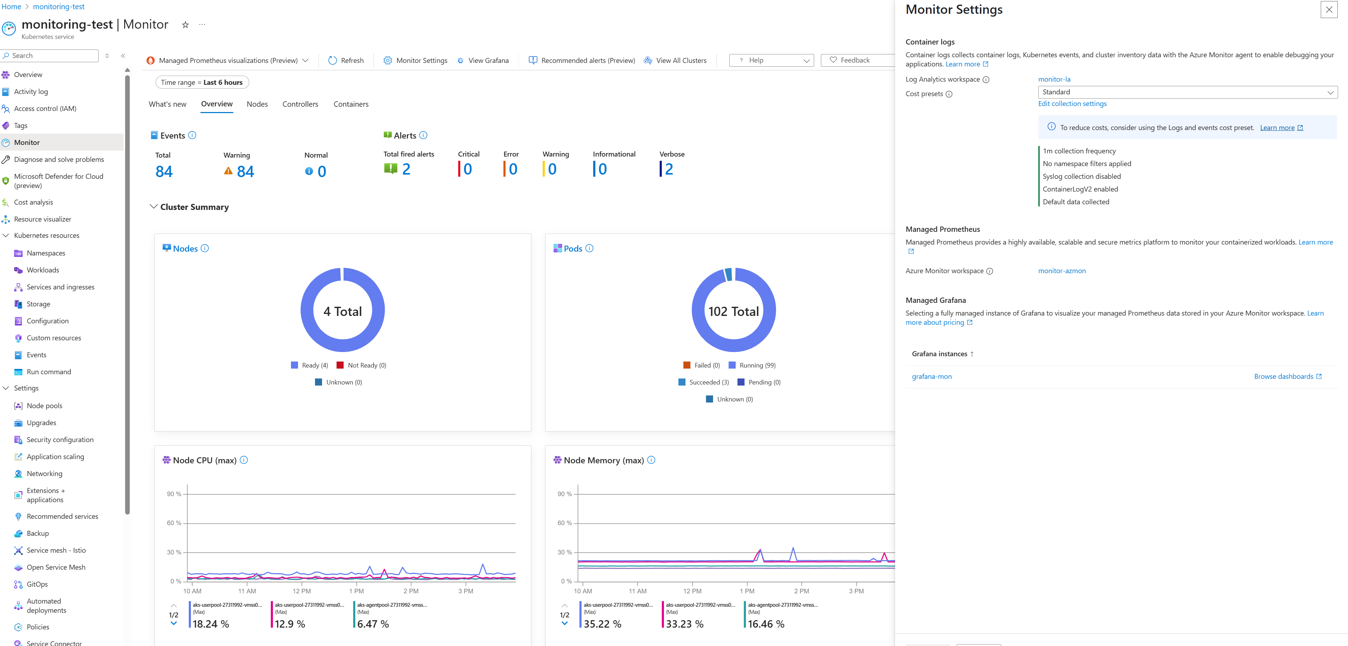Open the Help dropdown
The height and width of the screenshot is (646, 1348).
click(x=771, y=60)
